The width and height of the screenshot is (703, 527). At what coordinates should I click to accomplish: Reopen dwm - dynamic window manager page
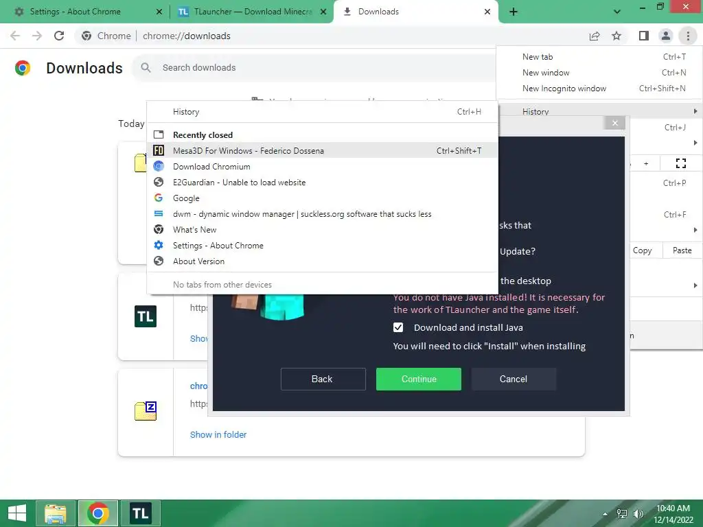coord(323,214)
